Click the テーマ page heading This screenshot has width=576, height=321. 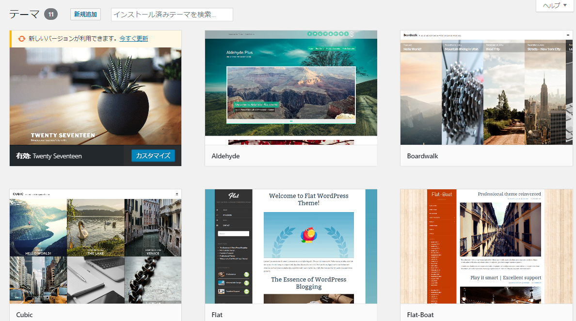(x=24, y=15)
